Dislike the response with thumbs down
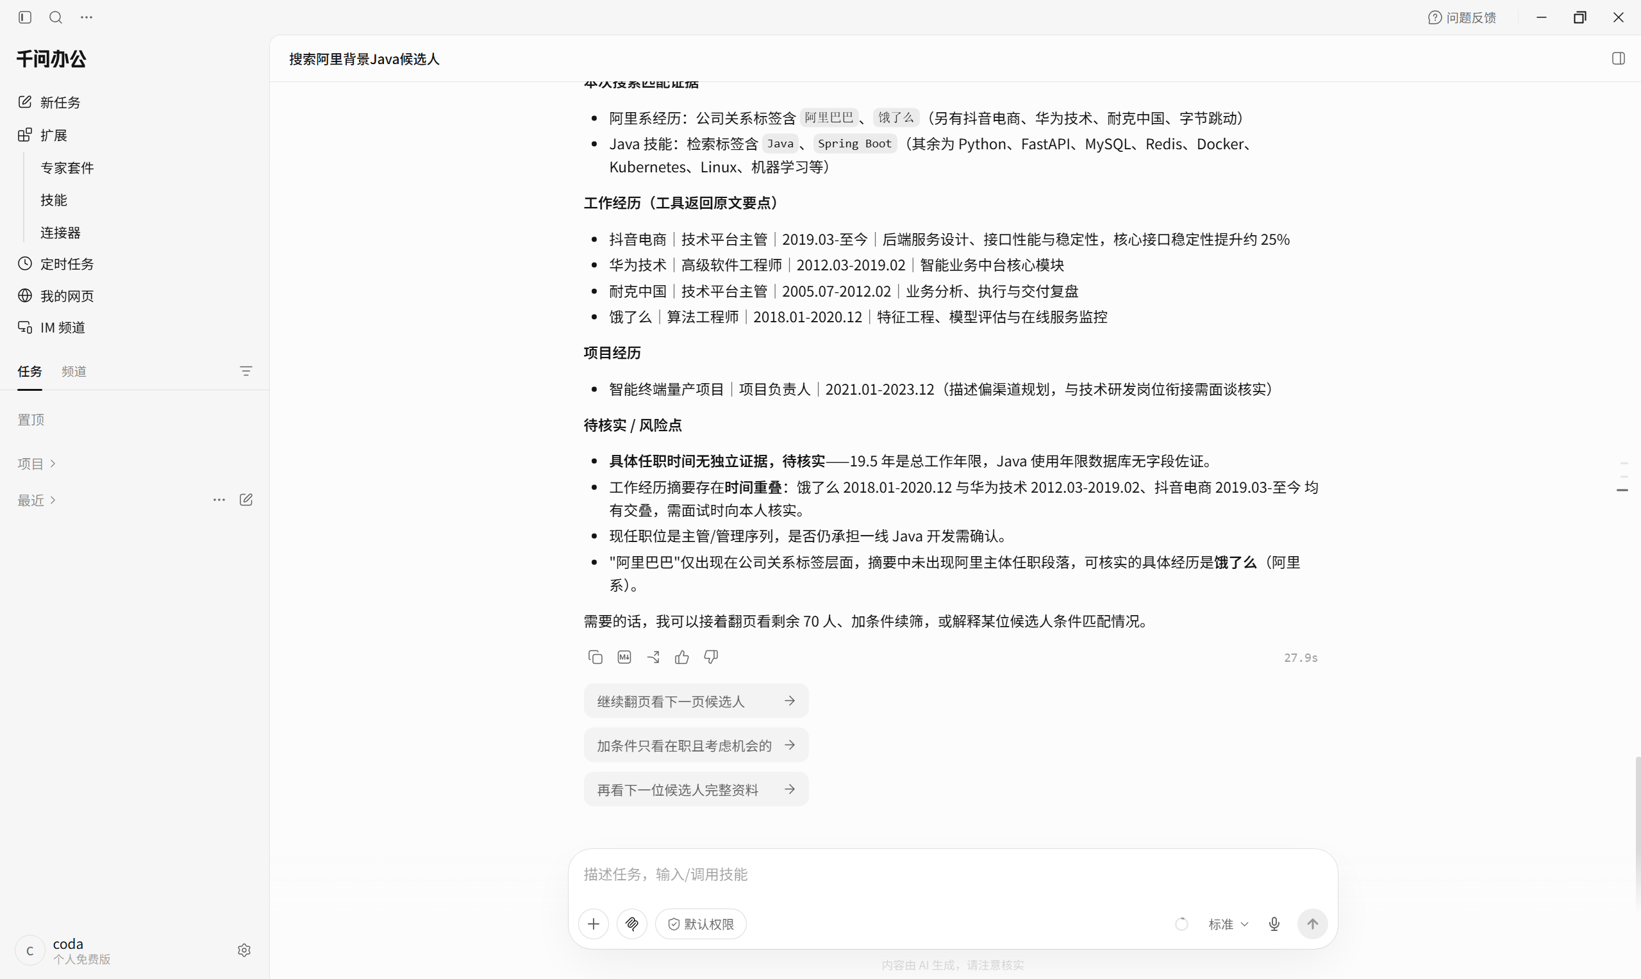Screen dimensions: 1641x979 pos(711,657)
